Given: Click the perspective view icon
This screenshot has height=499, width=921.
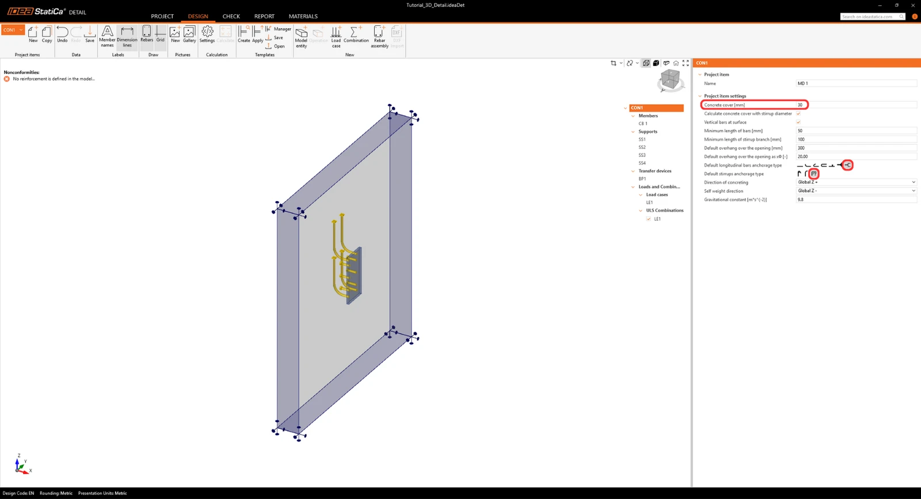Looking at the screenshot, I should pos(666,63).
